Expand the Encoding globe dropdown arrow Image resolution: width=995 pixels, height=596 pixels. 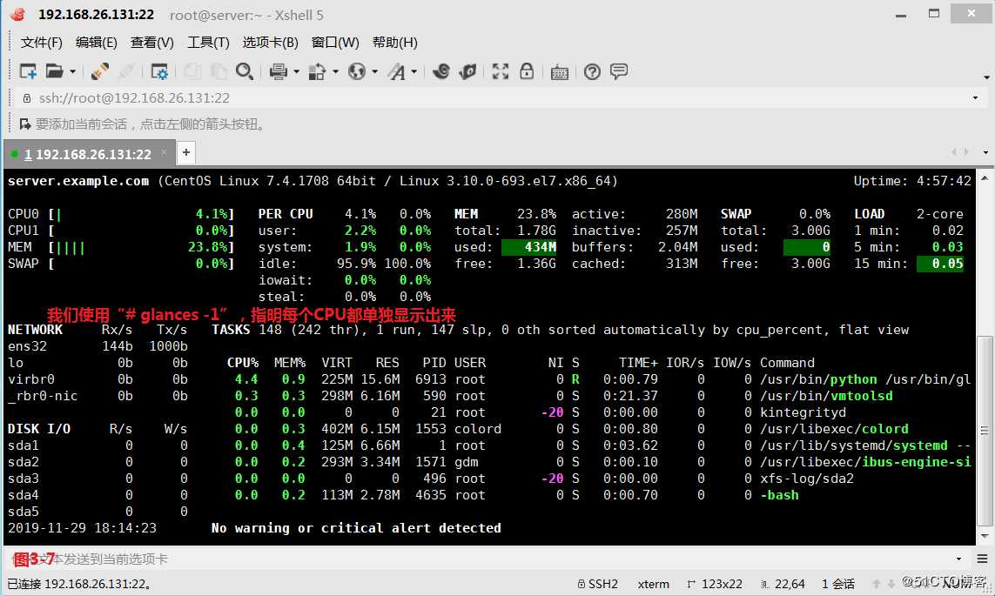(x=375, y=71)
